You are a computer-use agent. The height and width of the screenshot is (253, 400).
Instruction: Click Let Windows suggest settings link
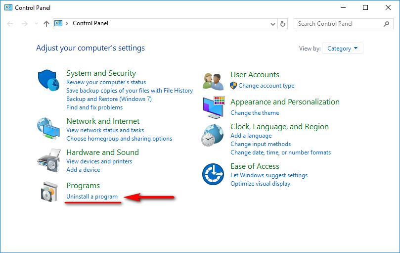(269, 175)
